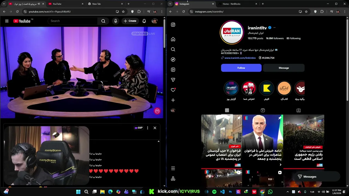
Task: Open the tab search dropdown in YouTube window
Action: click(x=4, y=4)
